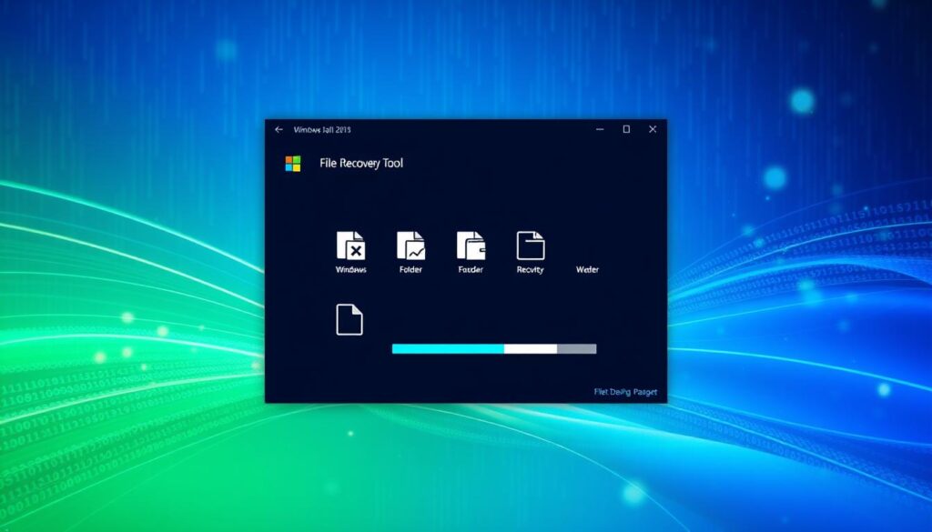Click the File Recovery Tool heading
The height and width of the screenshot is (532, 932).
(360, 163)
